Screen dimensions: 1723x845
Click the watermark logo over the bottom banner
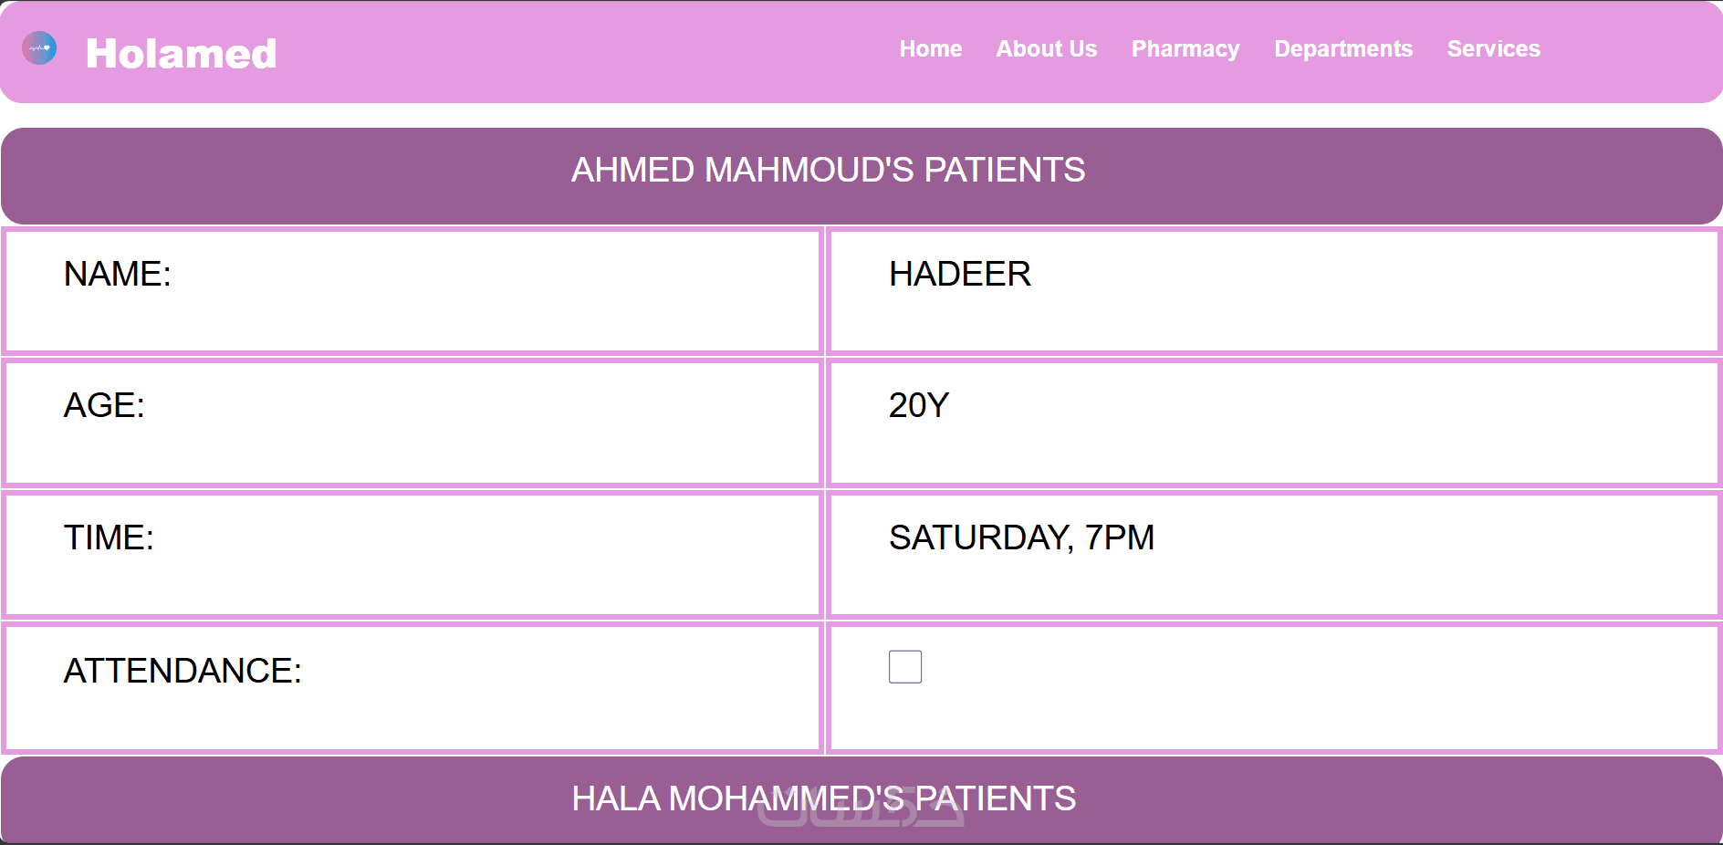tap(860, 812)
